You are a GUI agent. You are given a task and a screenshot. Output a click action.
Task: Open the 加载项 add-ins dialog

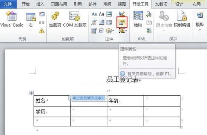tap(55, 19)
